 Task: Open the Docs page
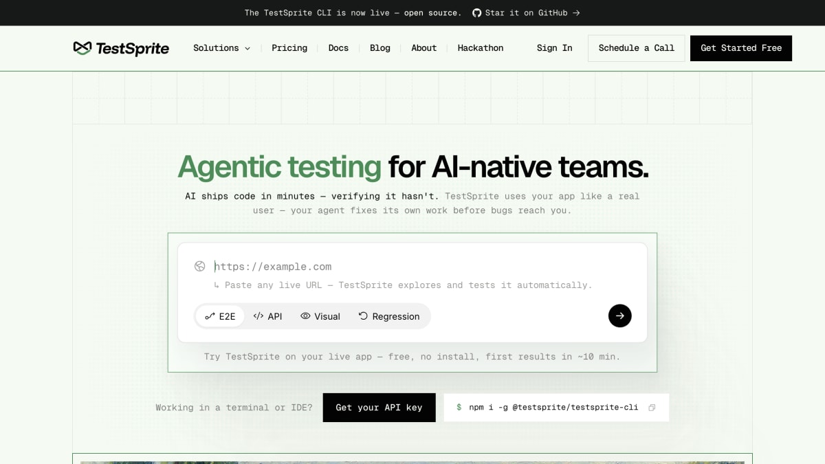338,48
